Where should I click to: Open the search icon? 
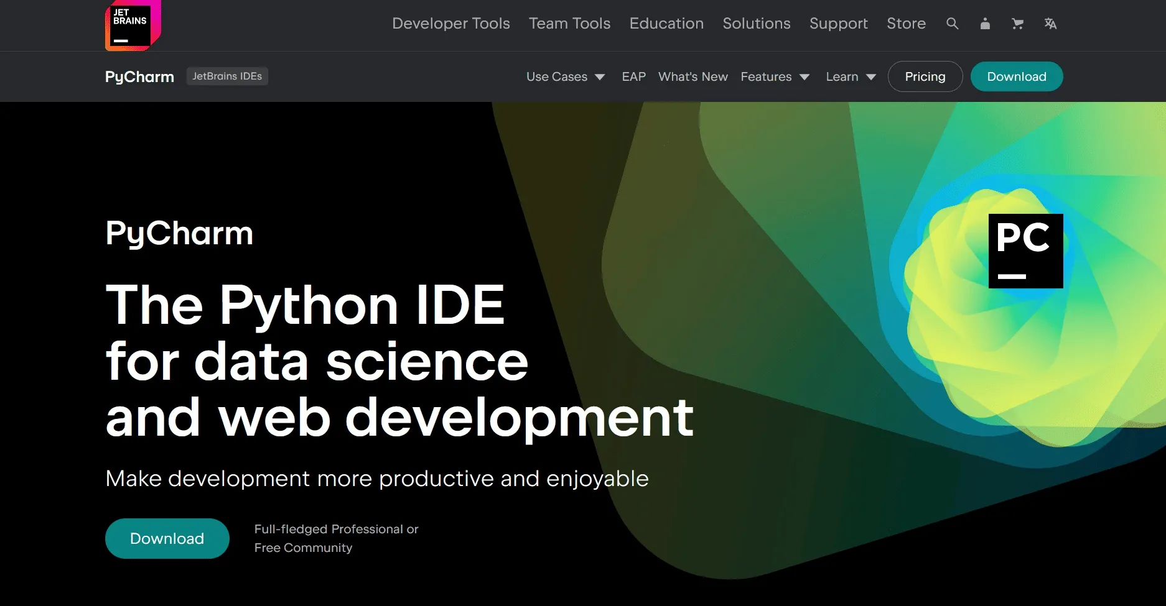(952, 24)
